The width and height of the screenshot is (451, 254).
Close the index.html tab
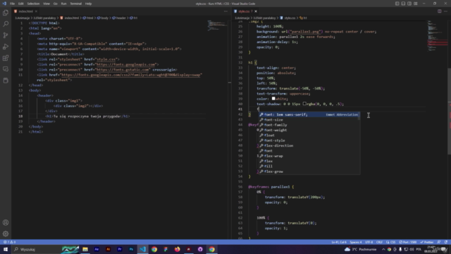tap(36, 11)
